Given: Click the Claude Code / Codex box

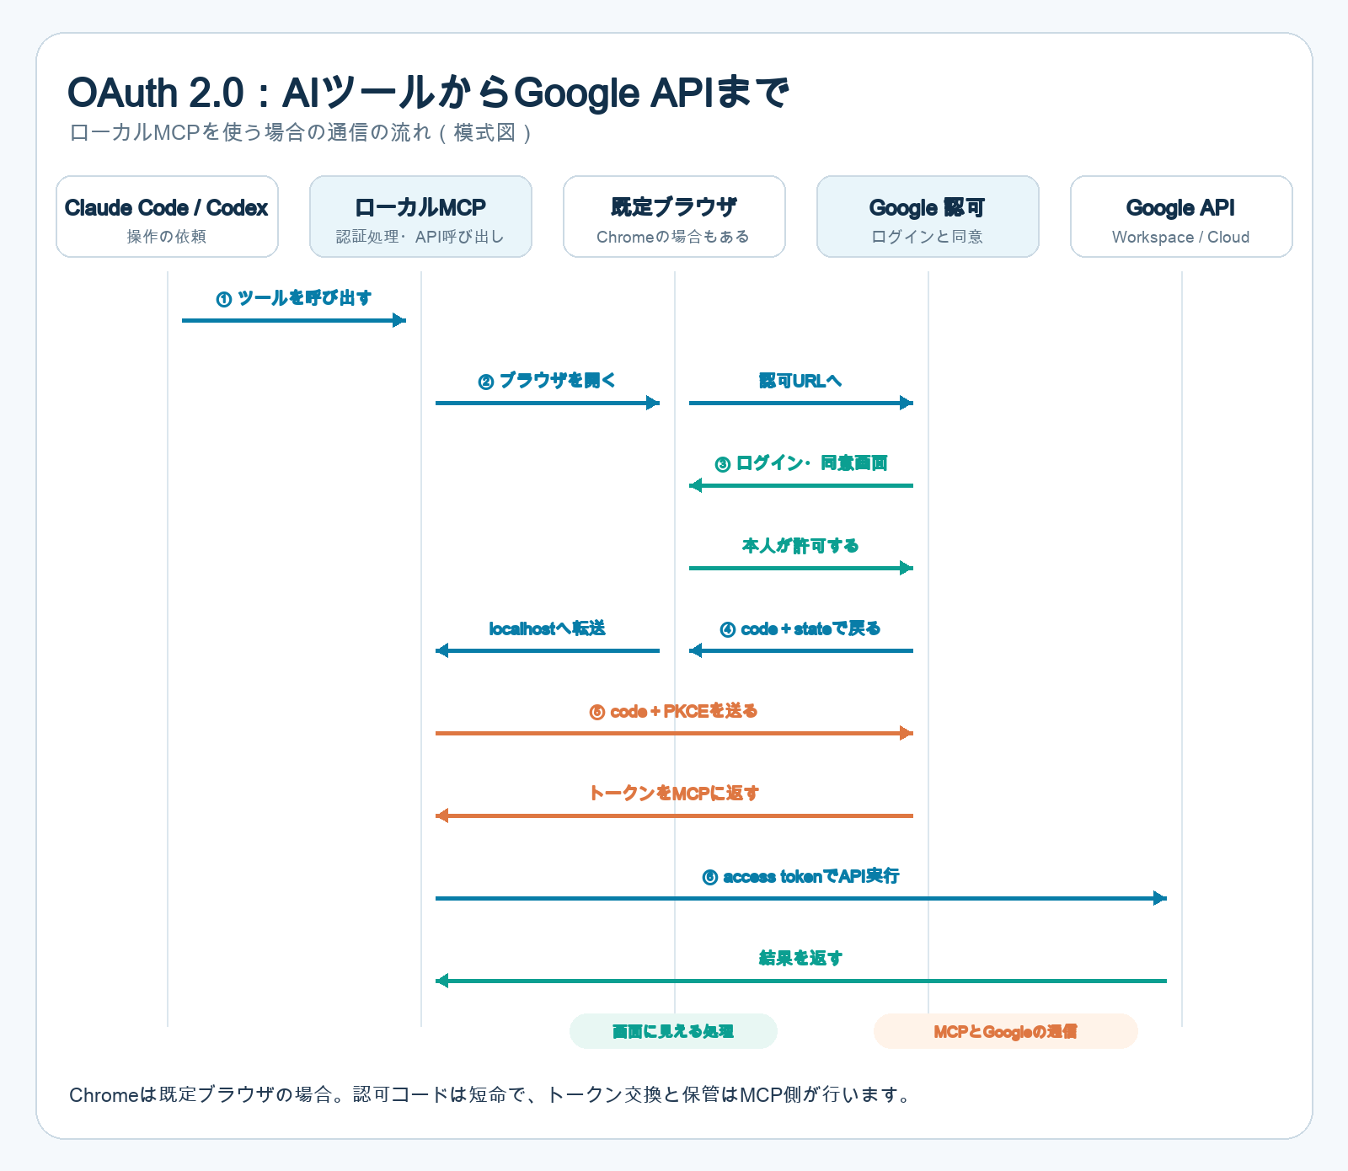Looking at the screenshot, I should click(167, 217).
